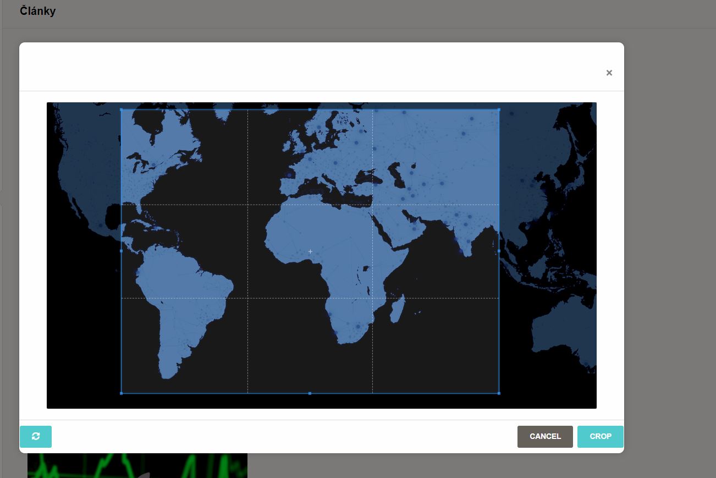Click the bottom-right crop handle

[499, 393]
